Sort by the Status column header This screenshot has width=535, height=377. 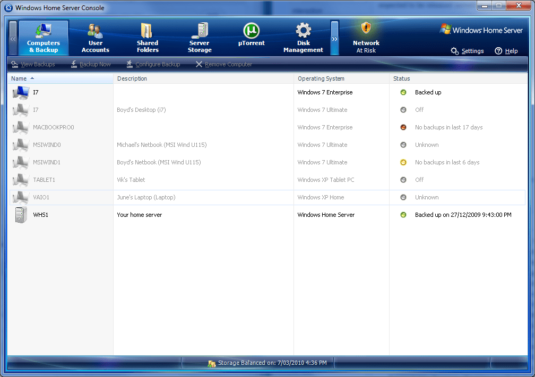point(459,78)
